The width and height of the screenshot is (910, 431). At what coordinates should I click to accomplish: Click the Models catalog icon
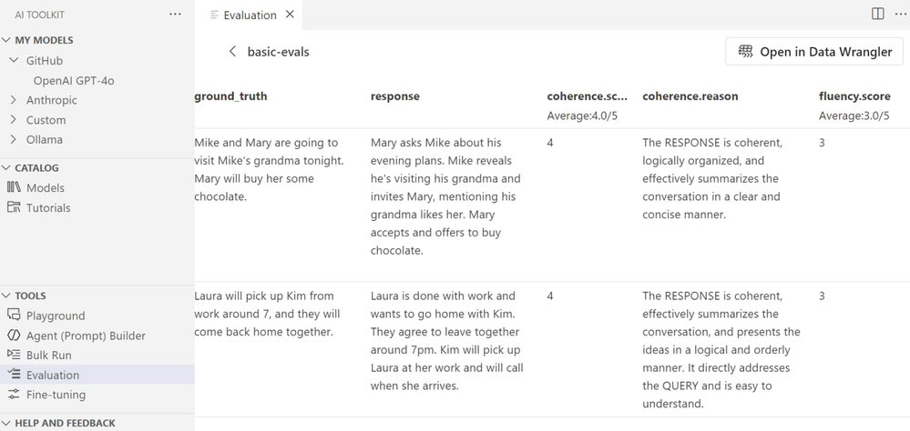tap(14, 188)
